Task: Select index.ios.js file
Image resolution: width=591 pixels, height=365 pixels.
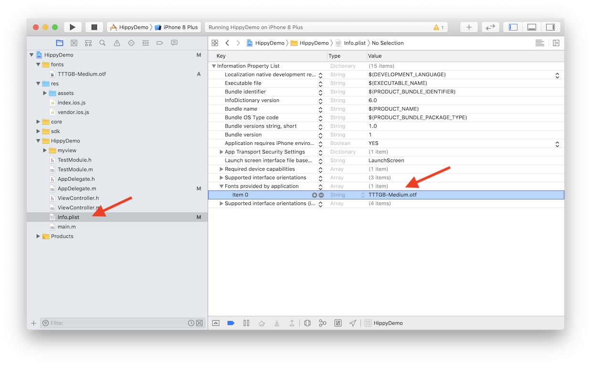Action: 72,103
